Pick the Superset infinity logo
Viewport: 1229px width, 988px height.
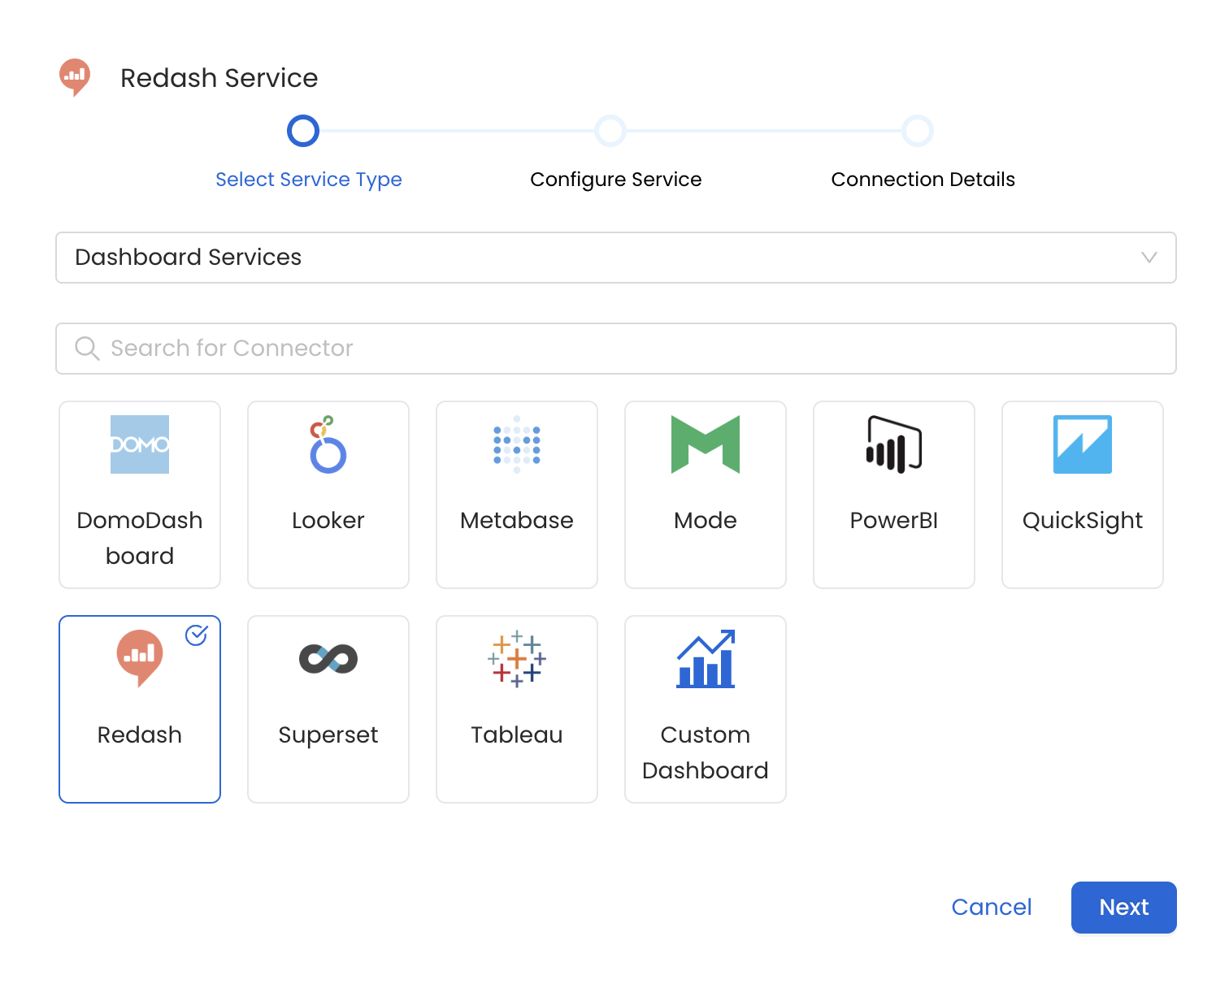(328, 659)
